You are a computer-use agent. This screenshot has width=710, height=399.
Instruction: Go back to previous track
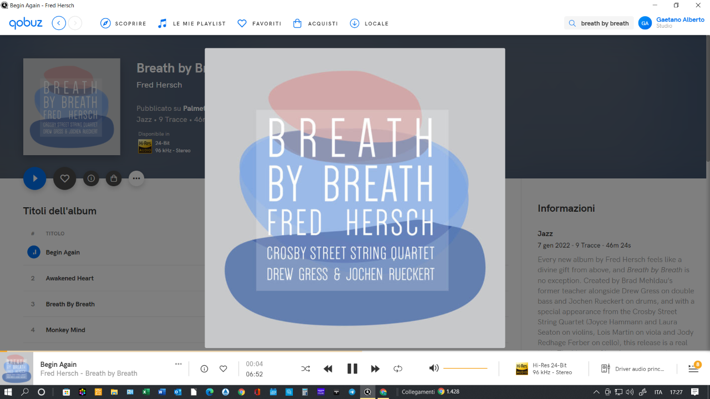click(x=328, y=369)
